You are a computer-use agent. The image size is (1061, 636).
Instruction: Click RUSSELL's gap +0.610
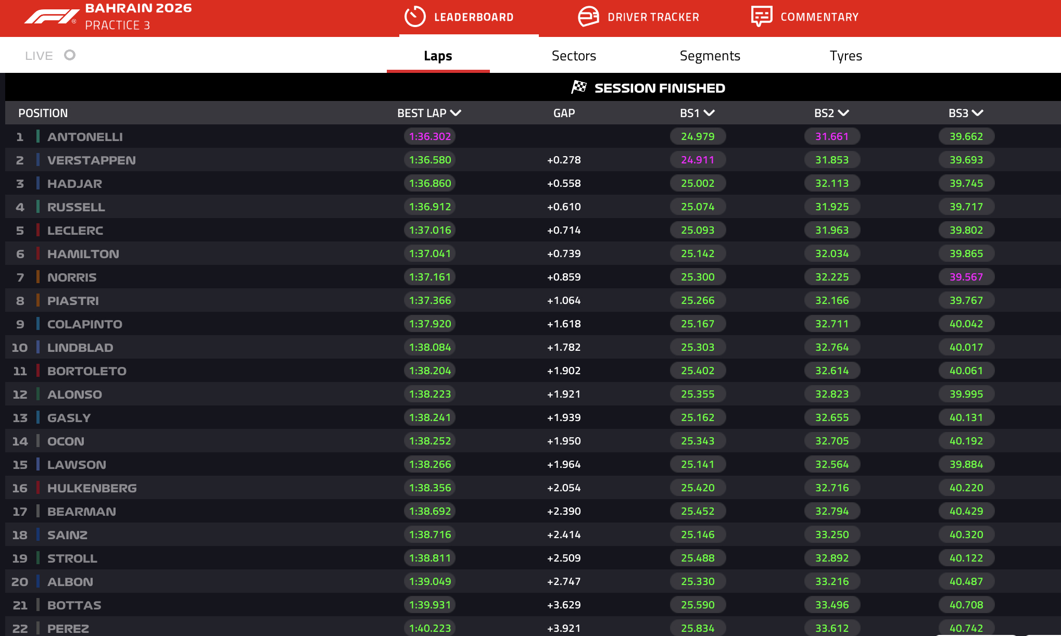click(564, 207)
